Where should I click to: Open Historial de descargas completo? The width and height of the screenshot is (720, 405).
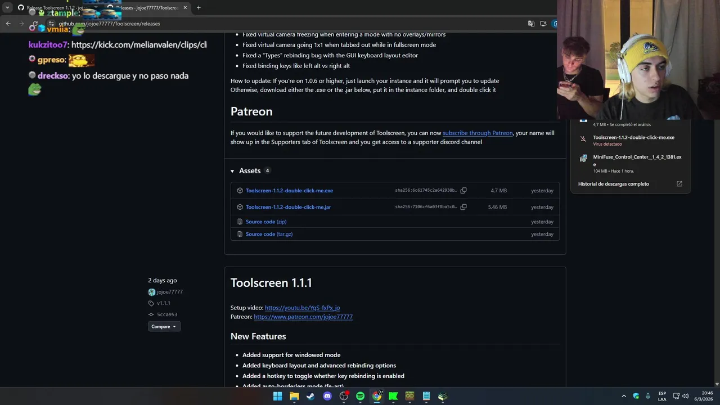(x=613, y=184)
